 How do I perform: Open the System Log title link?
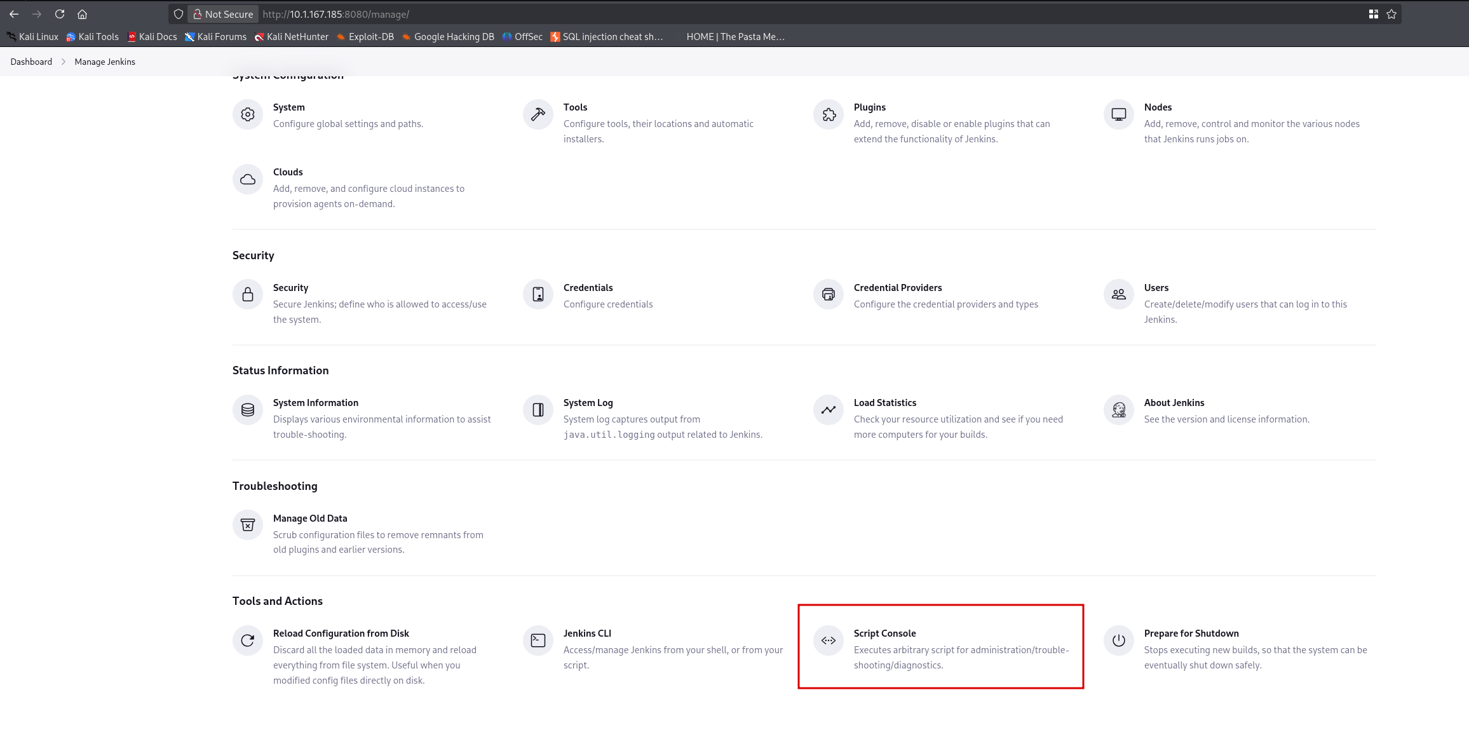588,403
